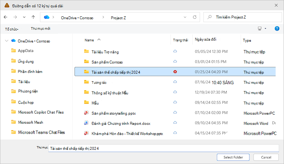The height and width of the screenshot is (164, 284).
Task: Collapse the OneDrive • Contoso tree node
Action: point(7,41)
